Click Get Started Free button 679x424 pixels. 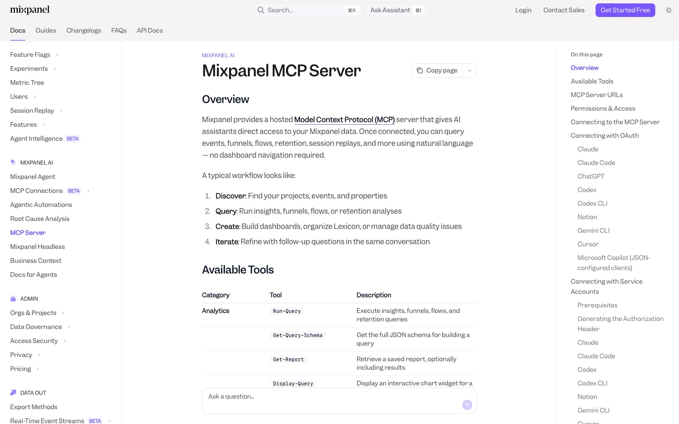(625, 10)
